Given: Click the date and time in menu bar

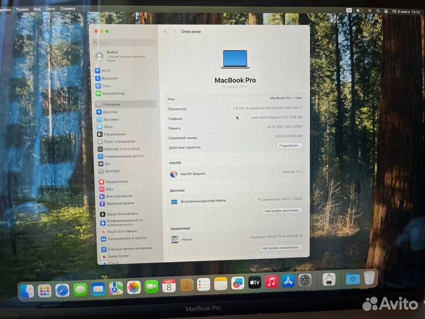Looking at the screenshot, I should tap(406, 12).
